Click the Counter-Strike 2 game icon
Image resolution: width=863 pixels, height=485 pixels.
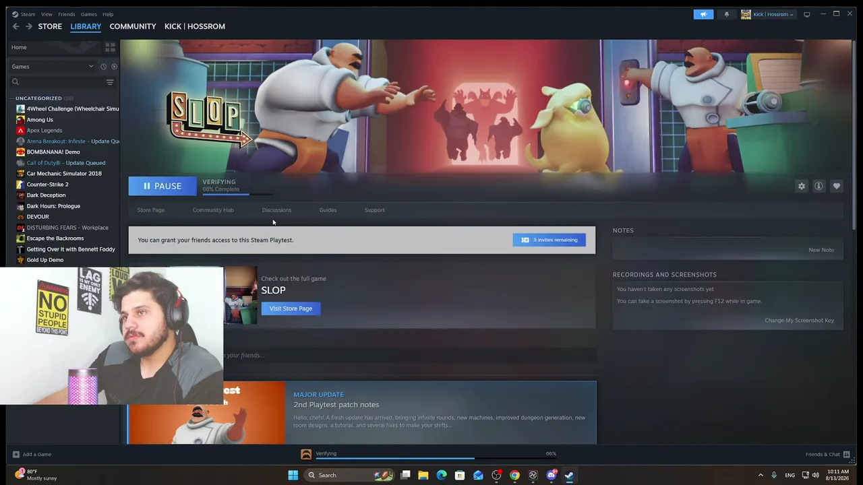point(20,185)
